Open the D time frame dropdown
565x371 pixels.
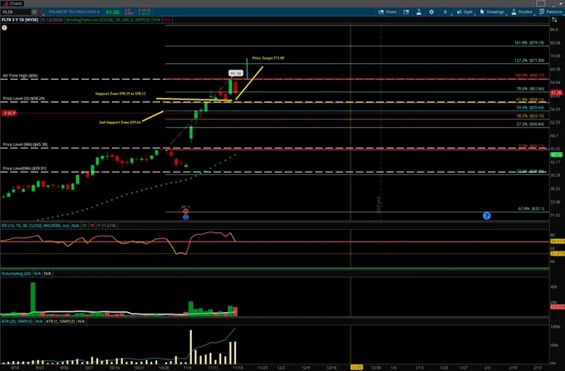click(445, 12)
